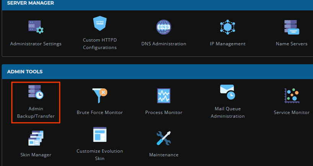Click the Admin Backup/Transfer server-clock icon
This screenshot has height=166, width=313.
pyautogui.click(x=36, y=92)
